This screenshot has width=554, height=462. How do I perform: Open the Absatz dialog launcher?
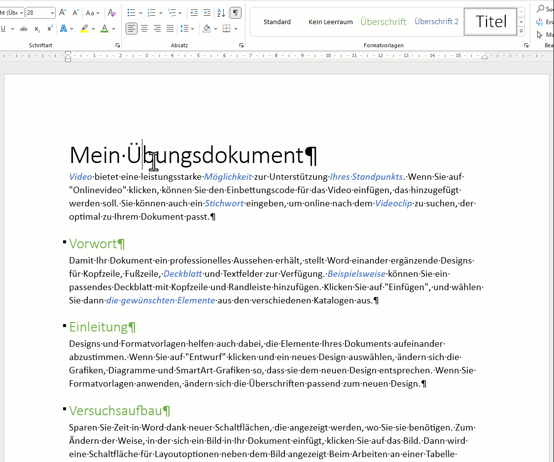pos(242,45)
